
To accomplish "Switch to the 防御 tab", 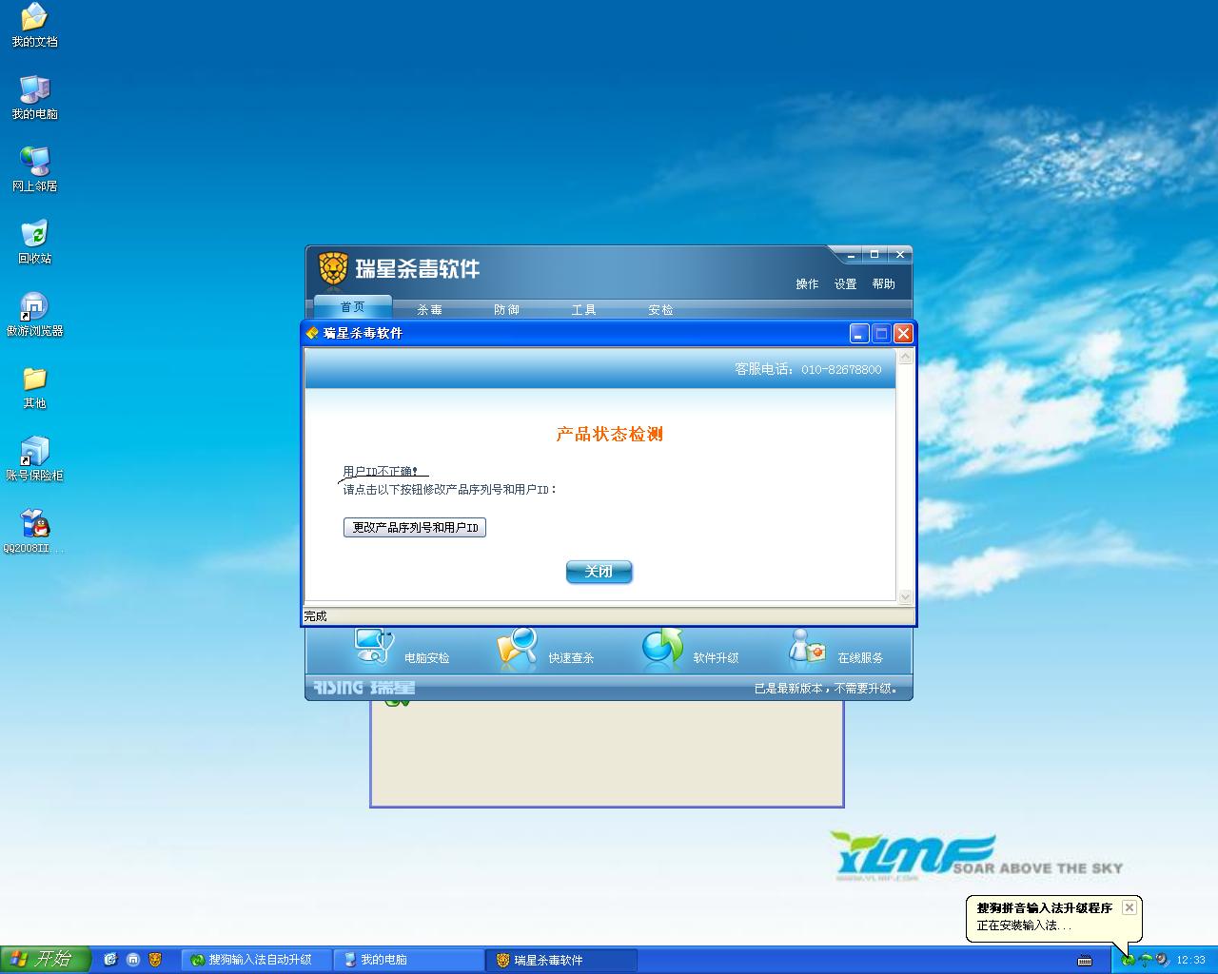I will tap(507, 310).
